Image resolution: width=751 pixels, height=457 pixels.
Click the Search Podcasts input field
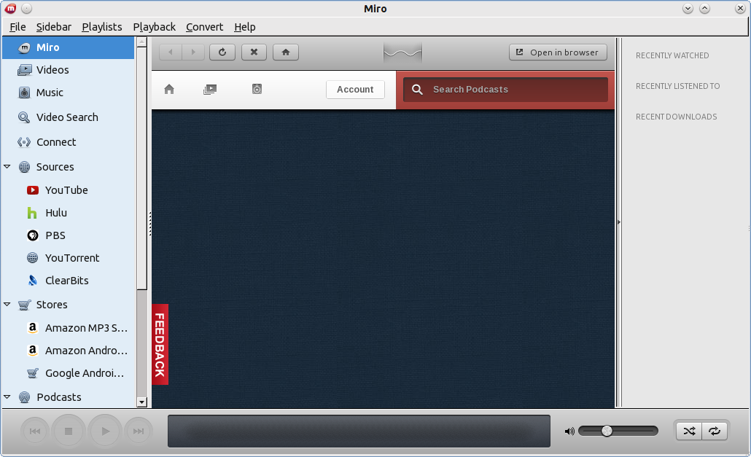[505, 90]
